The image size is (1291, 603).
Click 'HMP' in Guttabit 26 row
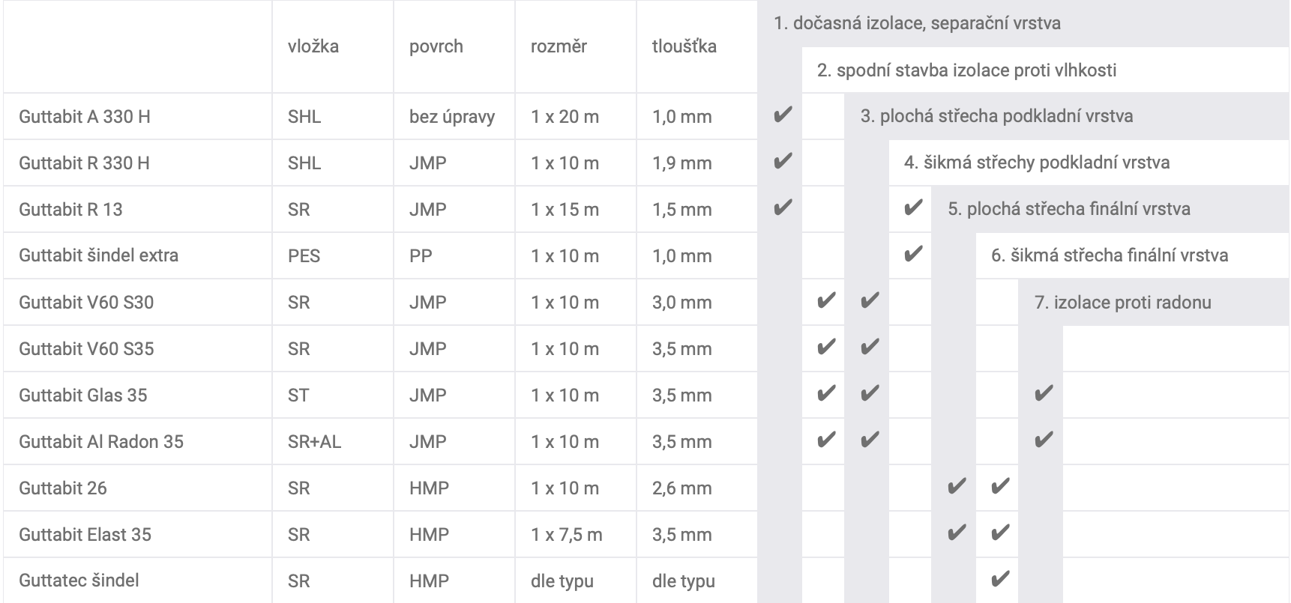429,488
